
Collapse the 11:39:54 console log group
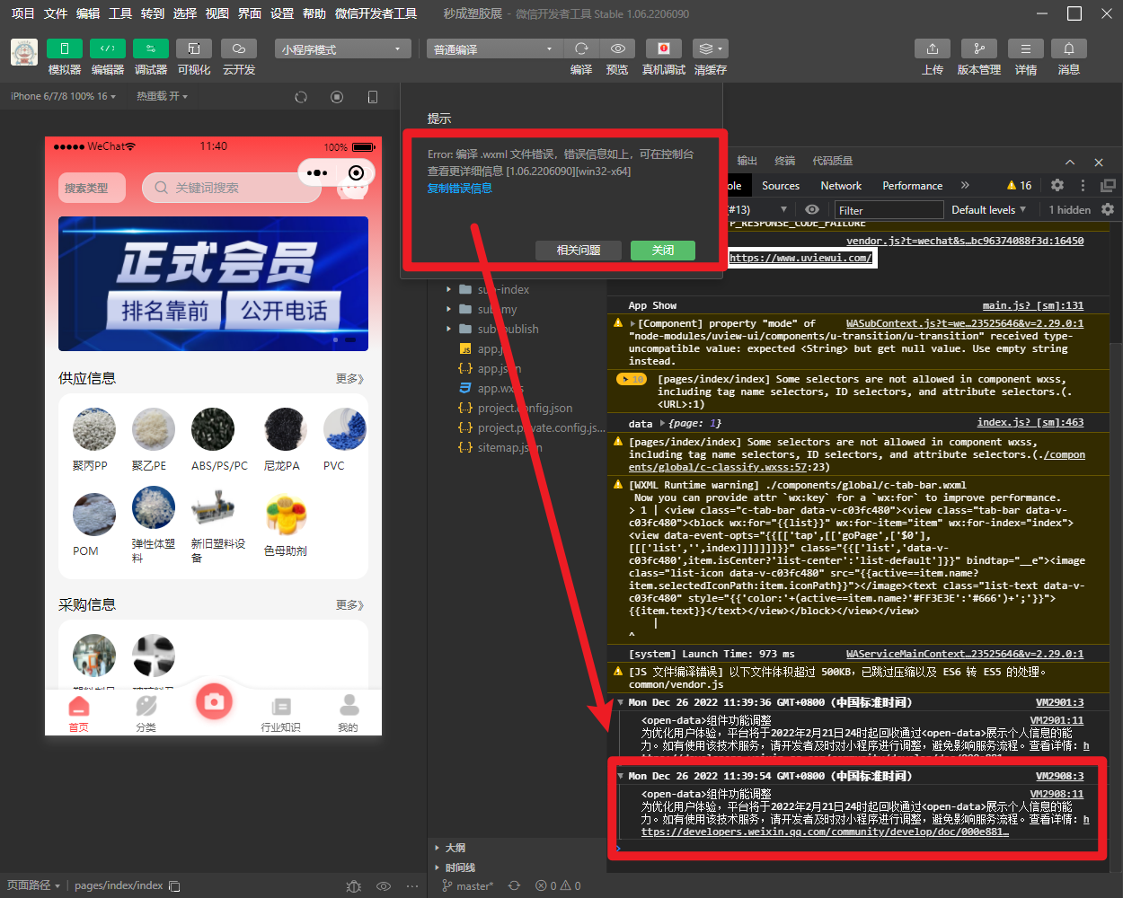coord(620,776)
